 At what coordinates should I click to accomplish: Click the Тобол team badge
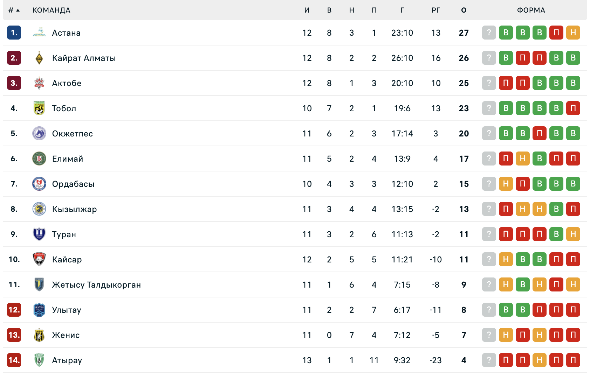39,108
